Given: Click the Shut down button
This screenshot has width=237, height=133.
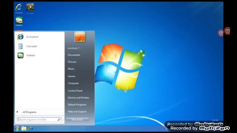Looking at the screenshot, I should (76, 120).
